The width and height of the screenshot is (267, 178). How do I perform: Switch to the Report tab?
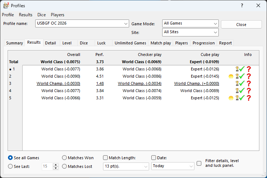point(225,43)
